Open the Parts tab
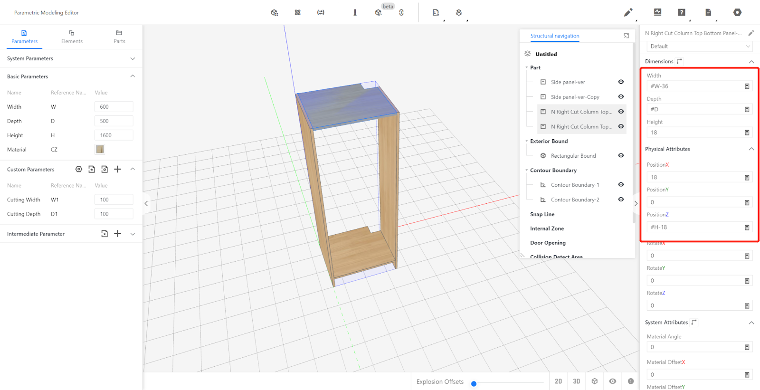760x390 pixels. coord(119,37)
